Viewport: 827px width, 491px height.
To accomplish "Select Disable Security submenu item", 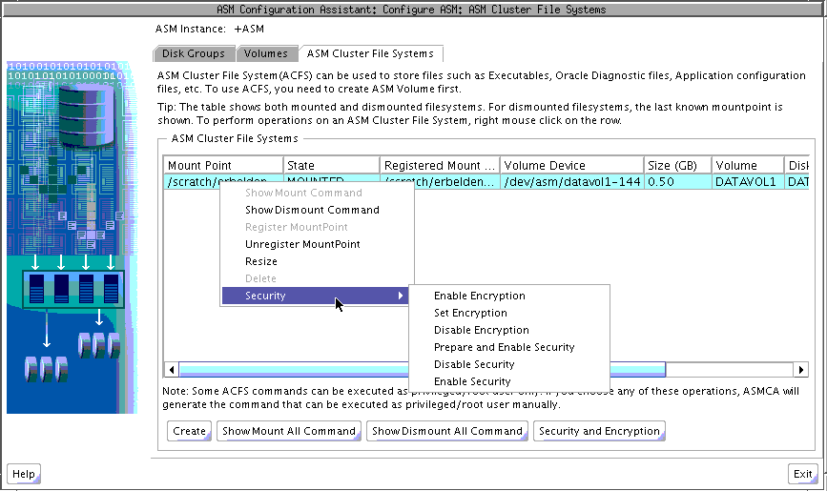I will [x=474, y=364].
